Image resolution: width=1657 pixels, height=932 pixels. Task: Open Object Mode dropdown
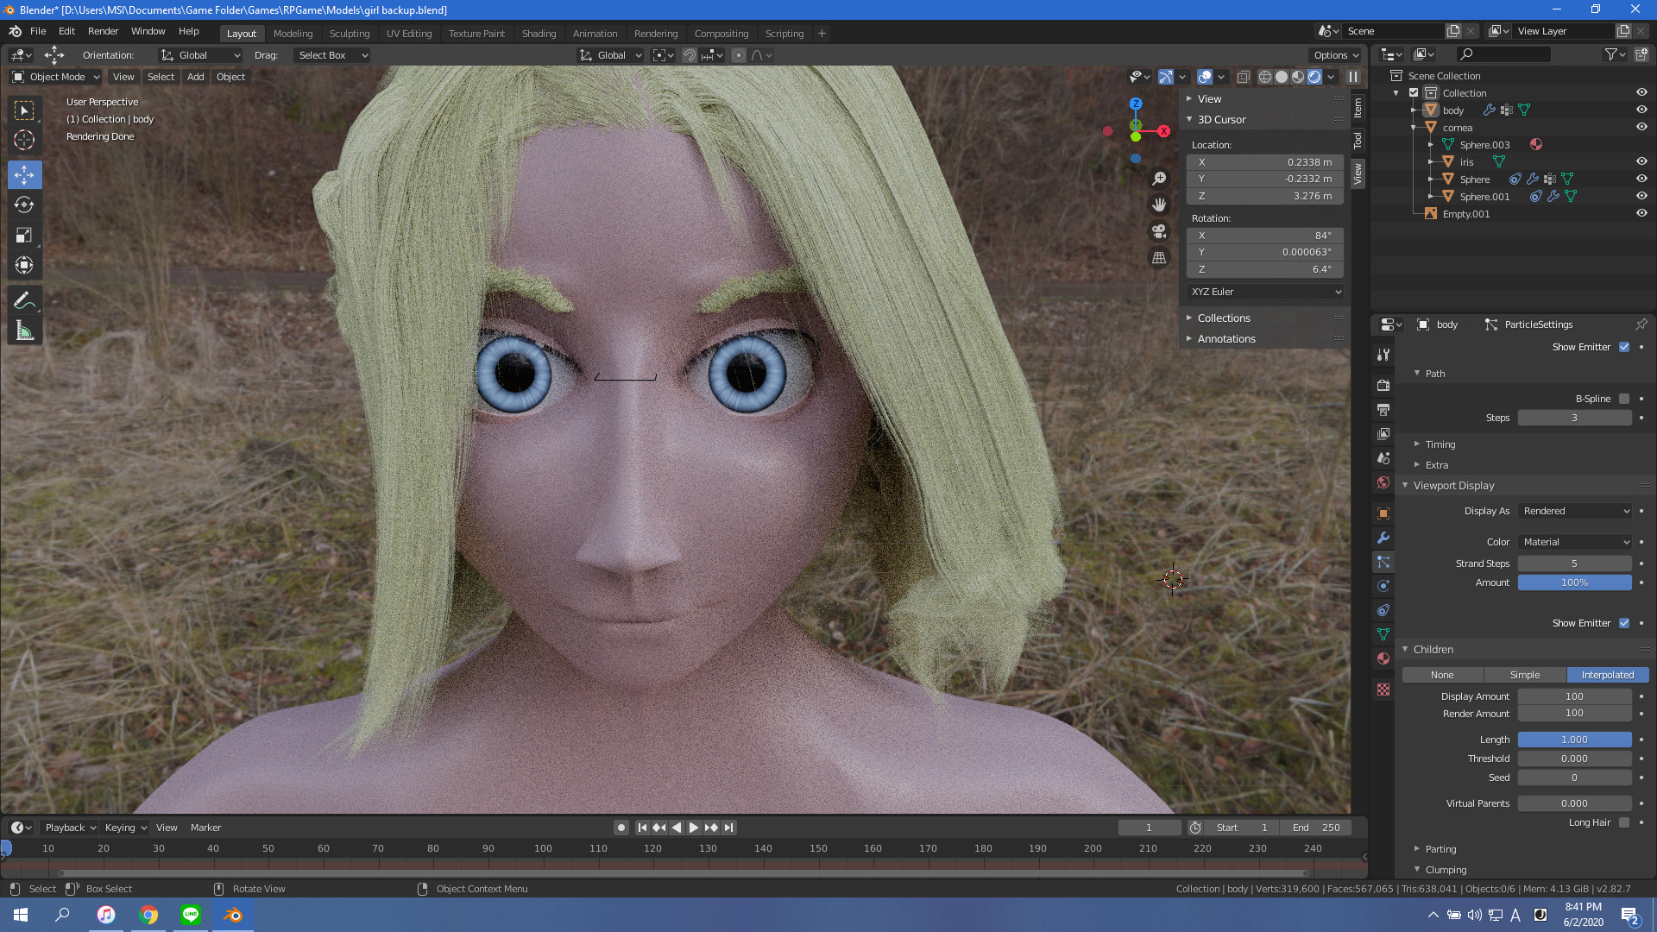click(56, 77)
